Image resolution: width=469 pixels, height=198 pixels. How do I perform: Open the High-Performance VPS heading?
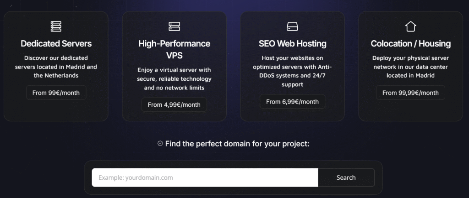(174, 49)
